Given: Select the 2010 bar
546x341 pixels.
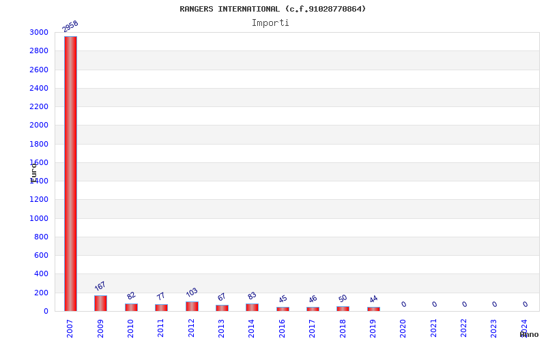Looking at the screenshot, I should 131,308.
